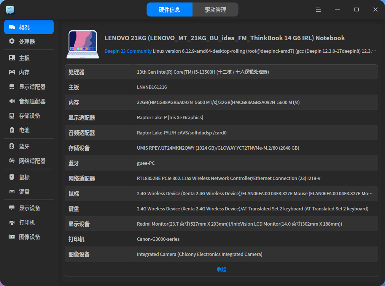The height and width of the screenshot is (286, 385).
Task: Select 键盘 in the sidebar
Action: pos(29,192)
